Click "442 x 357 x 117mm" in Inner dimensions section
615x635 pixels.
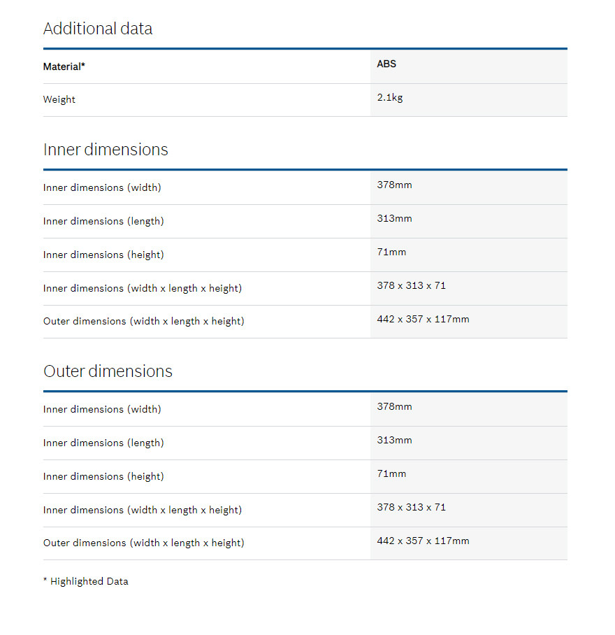click(x=423, y=320)
